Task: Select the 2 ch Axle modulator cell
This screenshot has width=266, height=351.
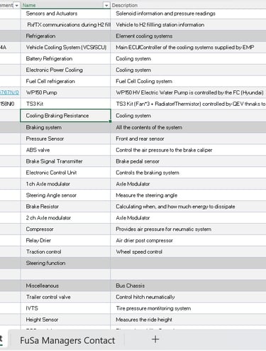Action: (x=65, y=217)
